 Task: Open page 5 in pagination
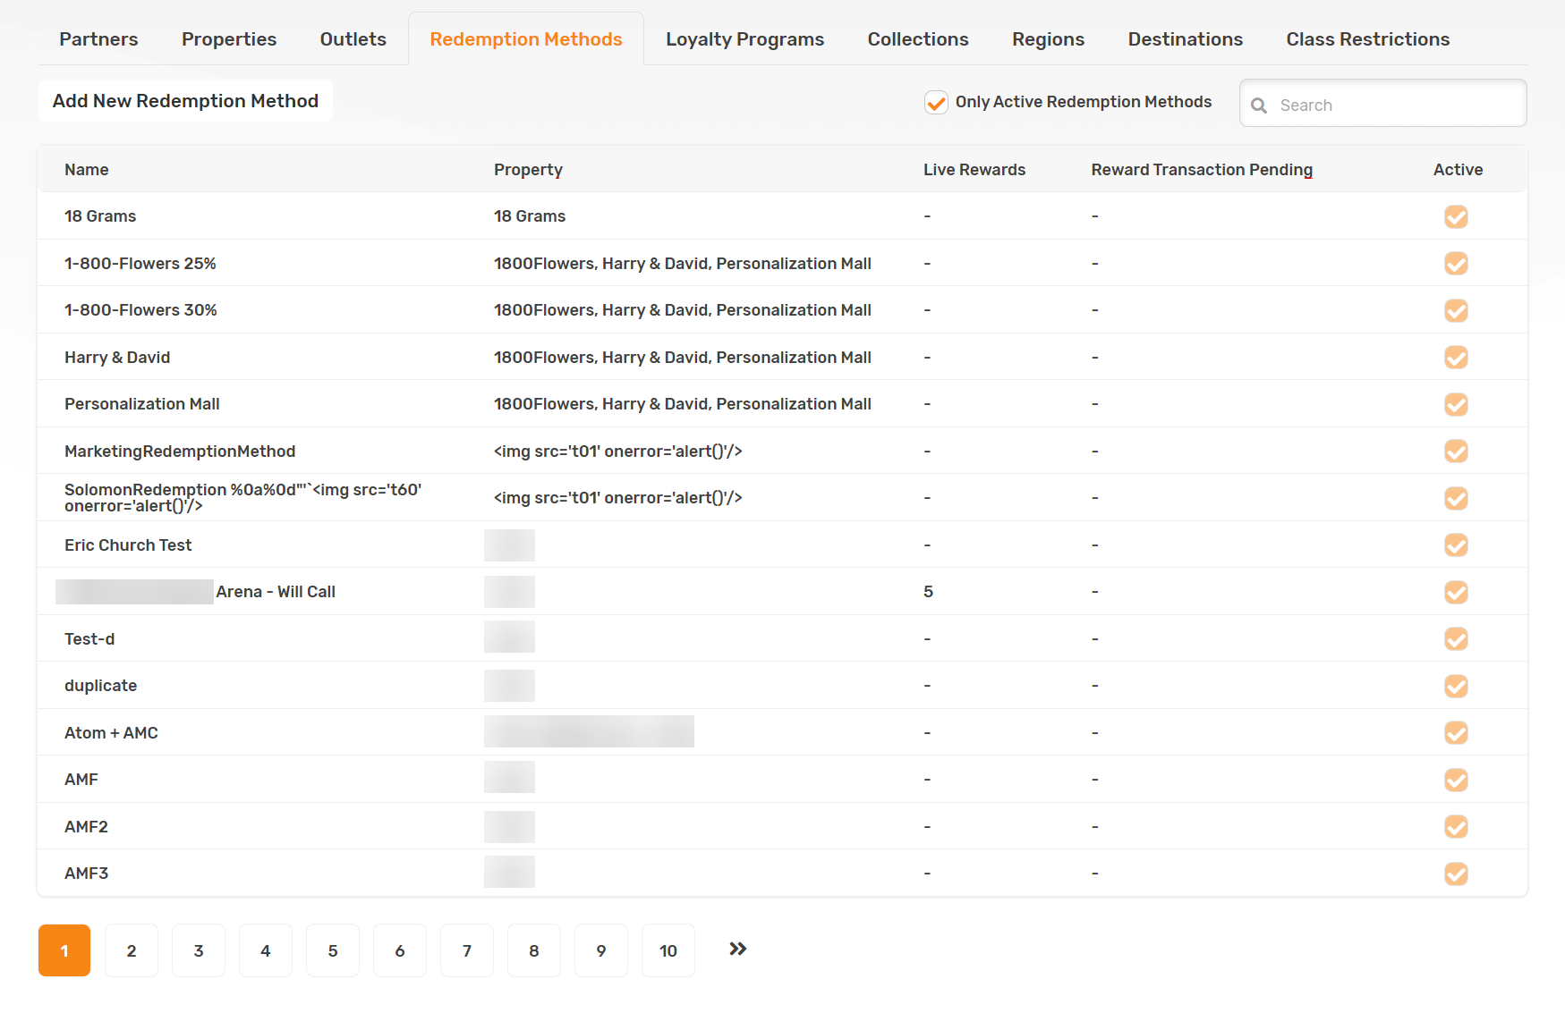[x=333, y=950]
